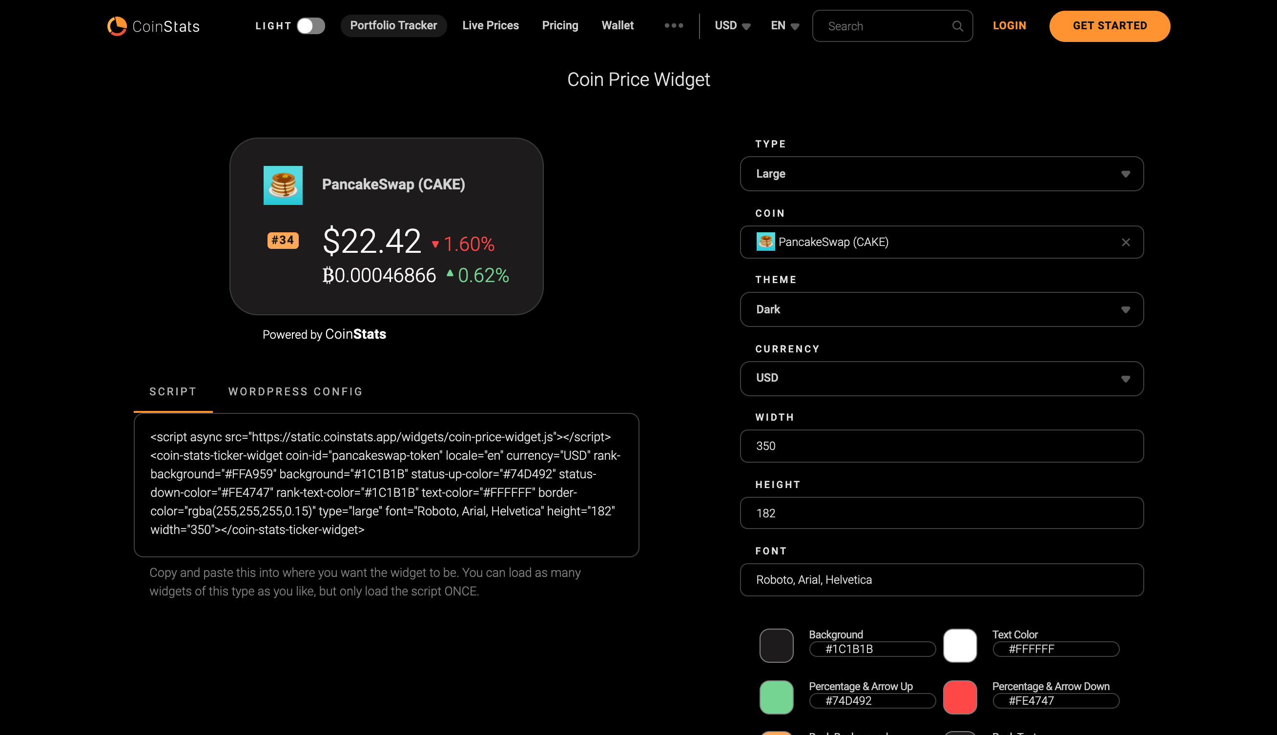Viewport: 1277px width, 735px height.
Task: Open Portfolio Tracker page
Action: (x=393, y=25)
